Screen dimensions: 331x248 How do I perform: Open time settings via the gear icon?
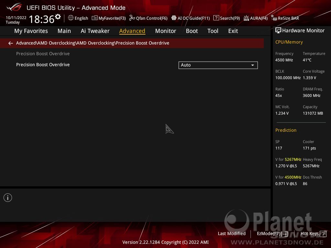point(58,17)
